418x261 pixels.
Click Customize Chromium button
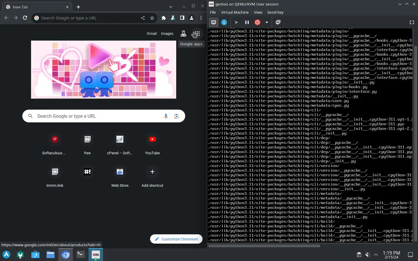click(176, 239)
